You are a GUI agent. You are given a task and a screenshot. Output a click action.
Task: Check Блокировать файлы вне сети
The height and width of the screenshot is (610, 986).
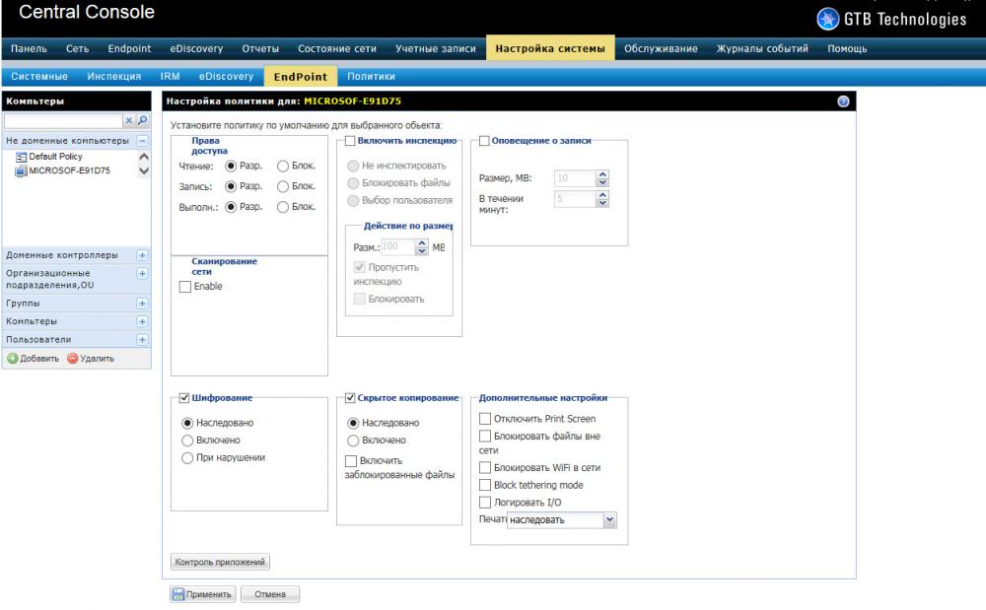pyautogui.click(x=485, y=436)
